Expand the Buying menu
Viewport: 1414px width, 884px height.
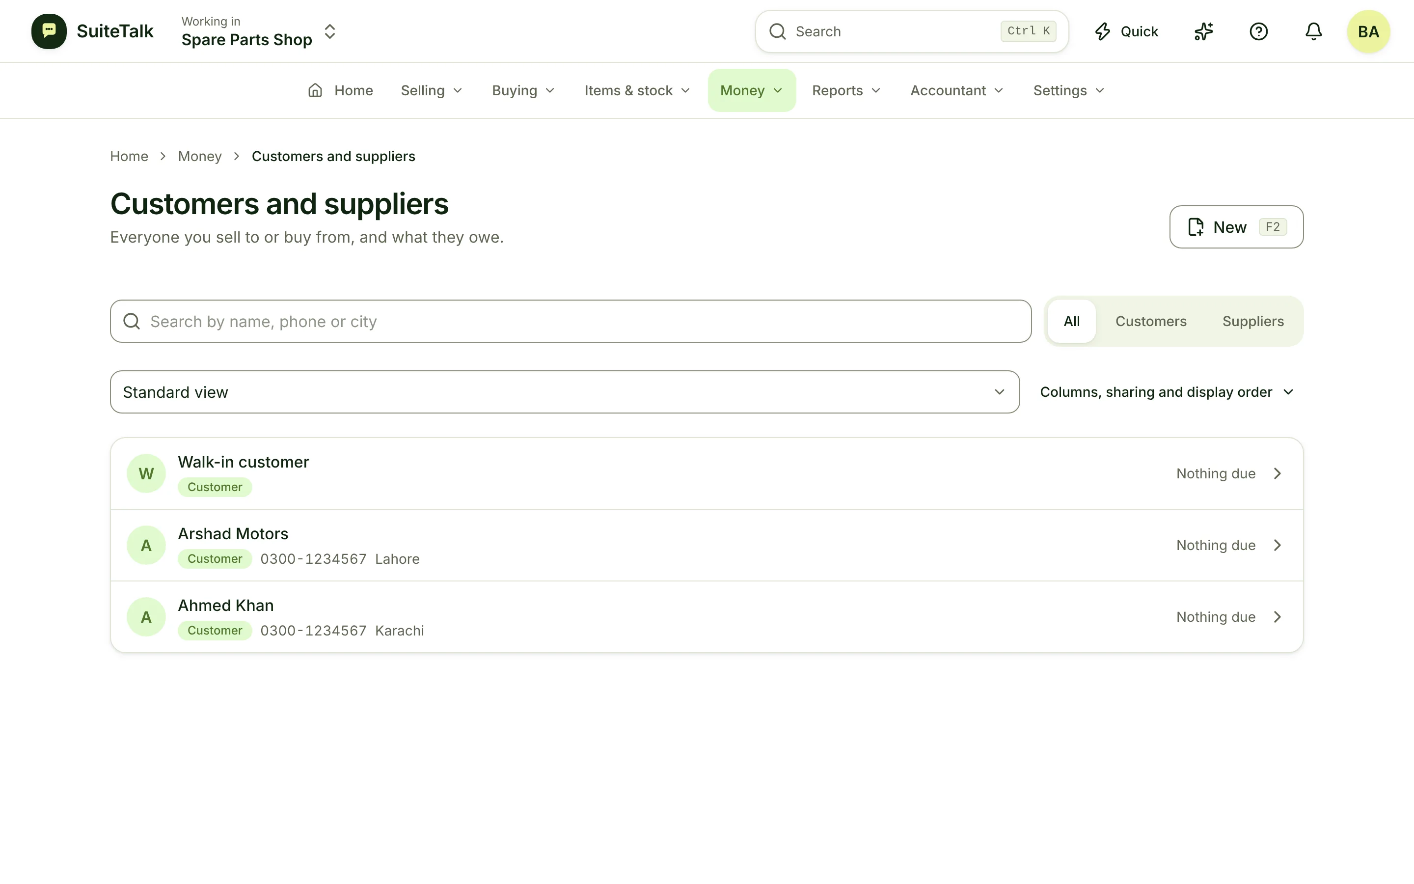coord(523,91)
